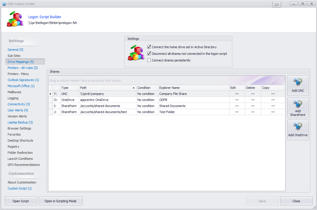Click the Add UNC icon button

pos(298,85)
